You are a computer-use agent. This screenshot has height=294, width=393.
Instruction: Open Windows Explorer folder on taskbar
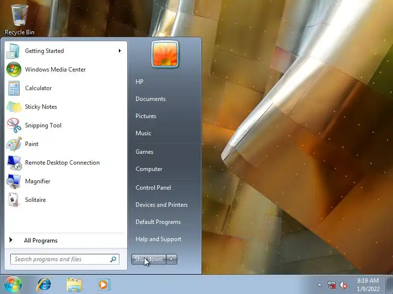tap(74, 285)
